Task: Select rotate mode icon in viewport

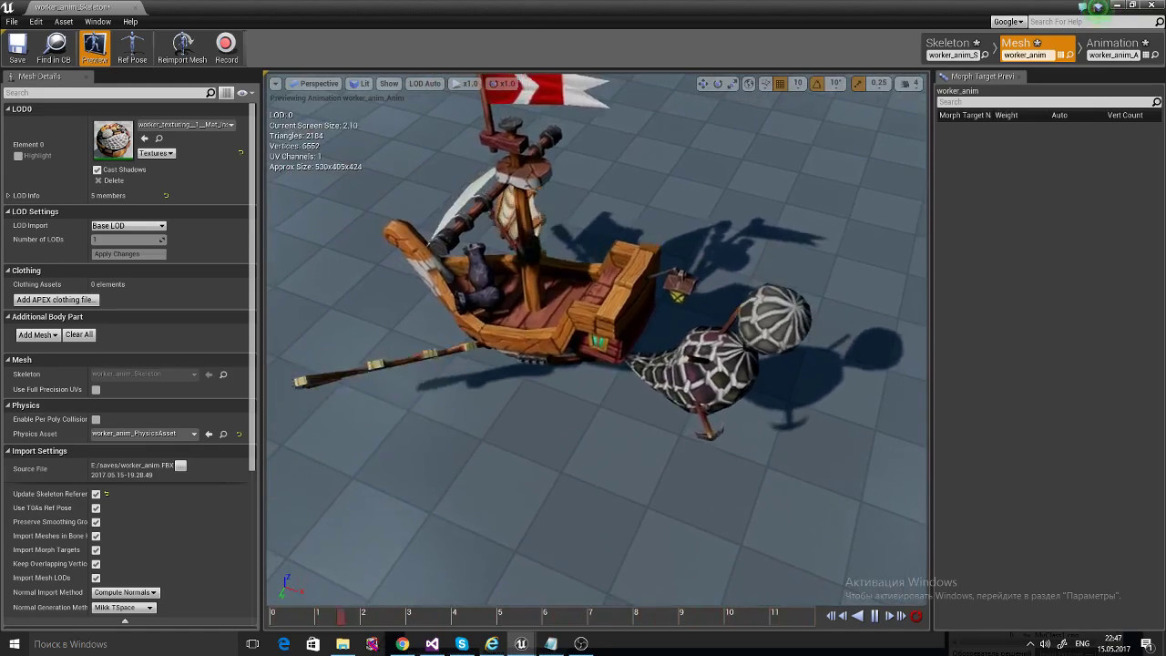Action: 718,84
